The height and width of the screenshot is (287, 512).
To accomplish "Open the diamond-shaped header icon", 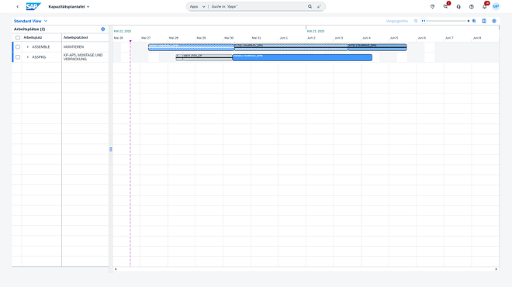I will 432,6.
